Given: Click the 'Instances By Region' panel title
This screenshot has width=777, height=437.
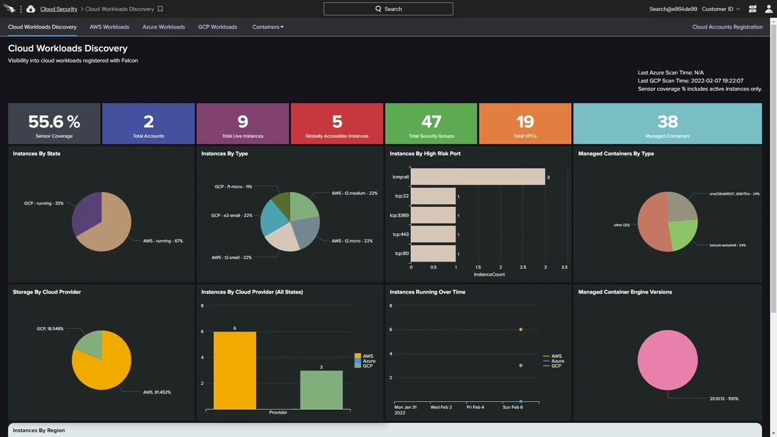Looking at the screenshot, I should pyautogui.click(x=39, y=430).
